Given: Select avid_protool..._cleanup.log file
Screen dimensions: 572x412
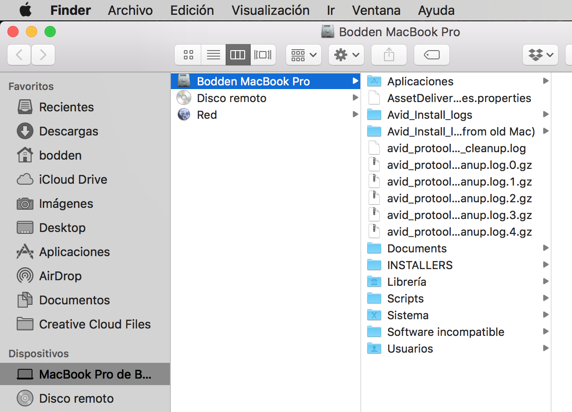Looking at the screenshot, I should 456,148.
